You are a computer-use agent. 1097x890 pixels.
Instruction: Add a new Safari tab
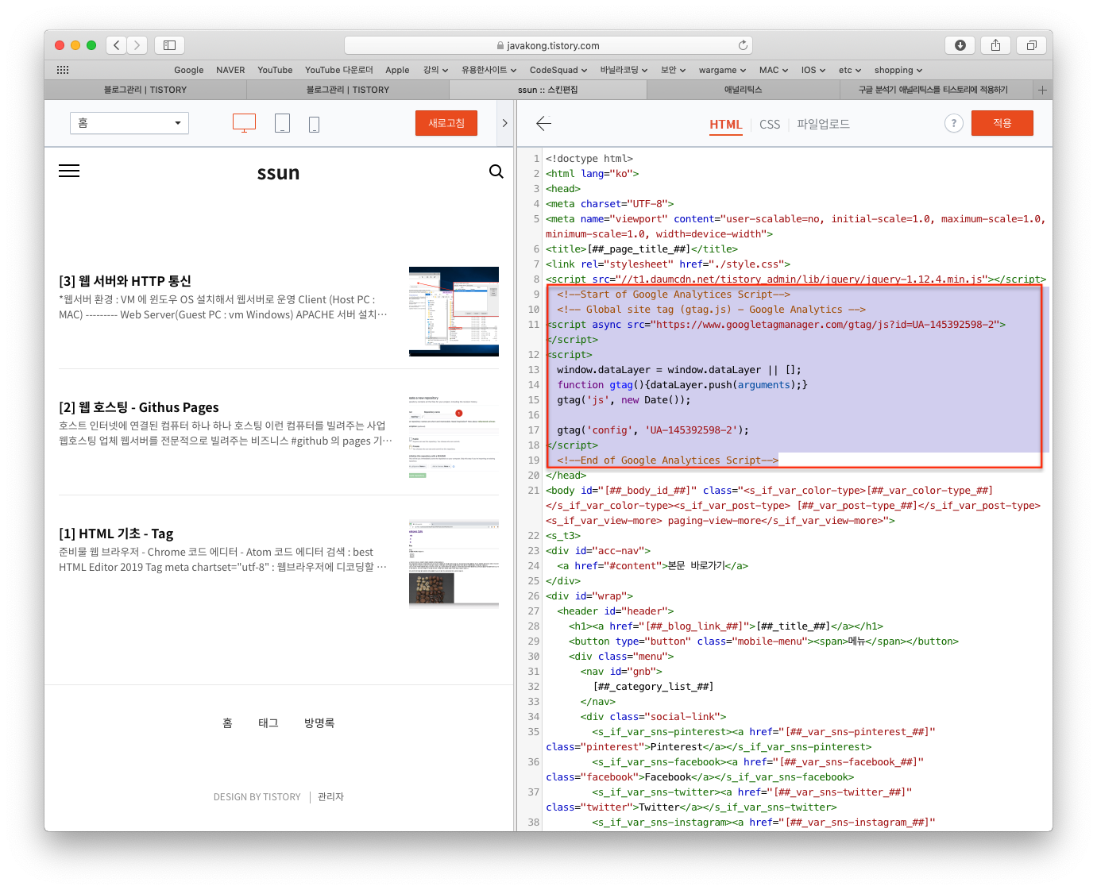point(1042,90)
